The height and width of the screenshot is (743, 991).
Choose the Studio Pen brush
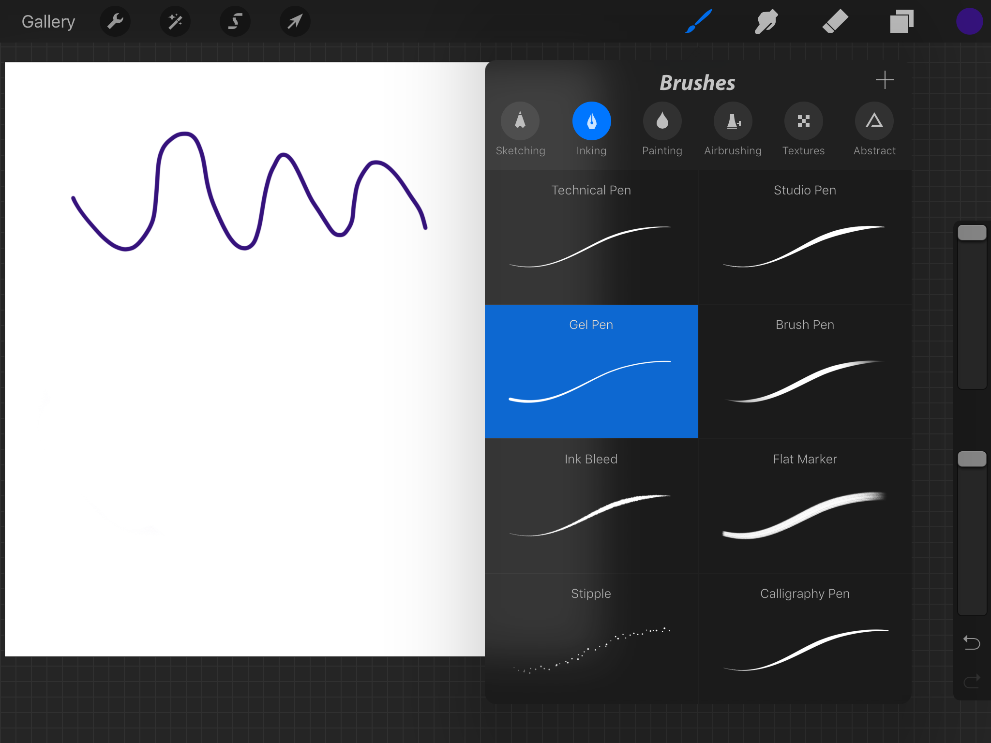805,237
